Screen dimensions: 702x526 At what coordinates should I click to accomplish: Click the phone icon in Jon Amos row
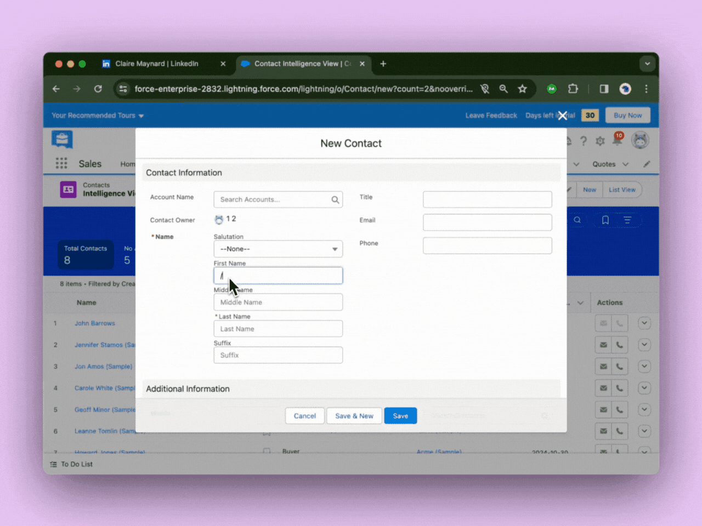620,366
